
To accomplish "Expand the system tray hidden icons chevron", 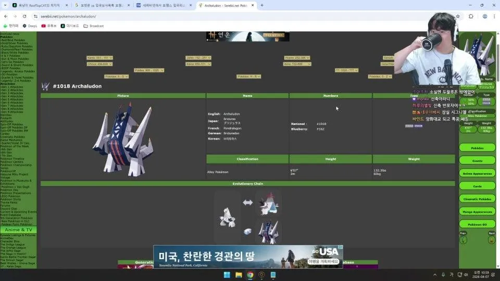I will coord(435,275).
